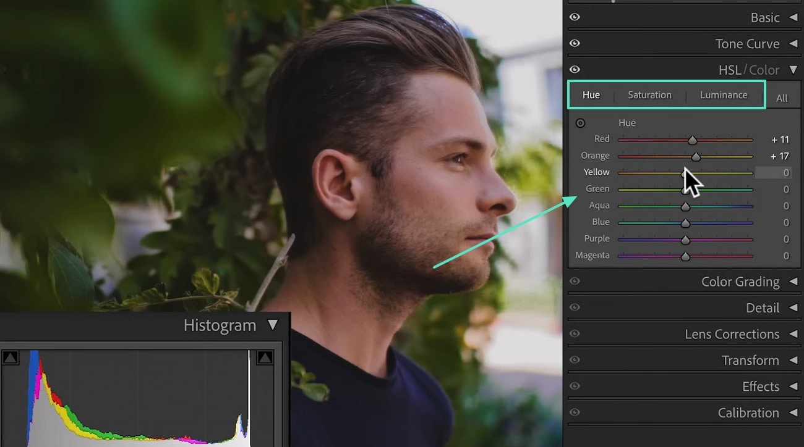Collapse the HSL / Color panel triangle

(x=793, y=70)
